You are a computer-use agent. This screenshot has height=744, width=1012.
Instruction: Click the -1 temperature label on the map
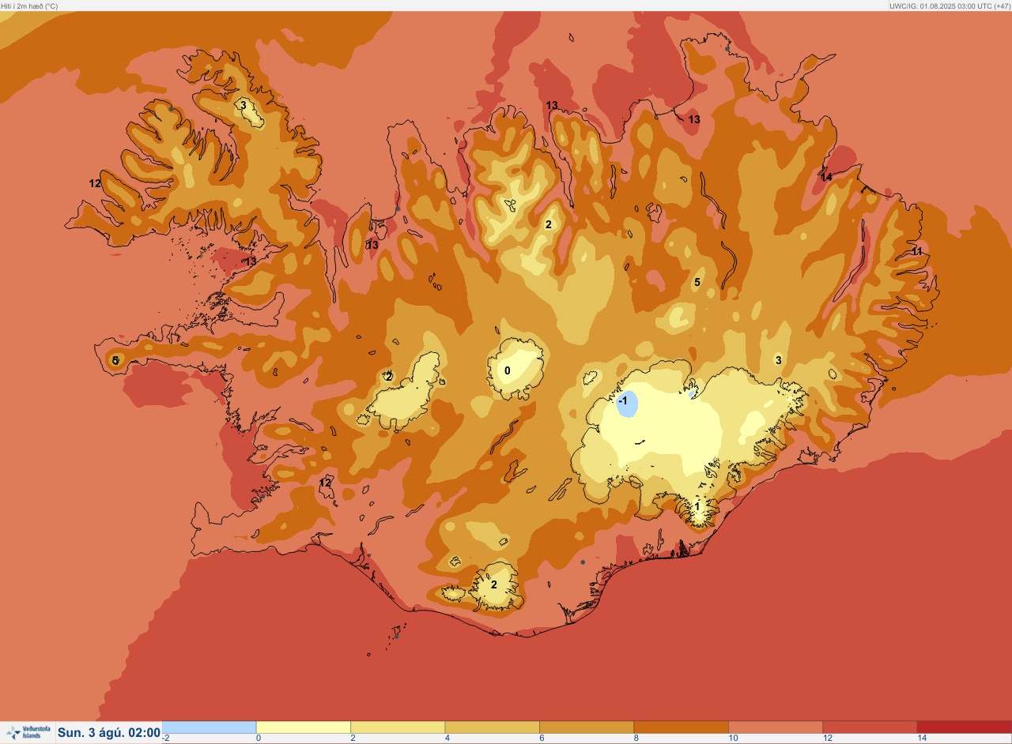click(x=623, y=401)
